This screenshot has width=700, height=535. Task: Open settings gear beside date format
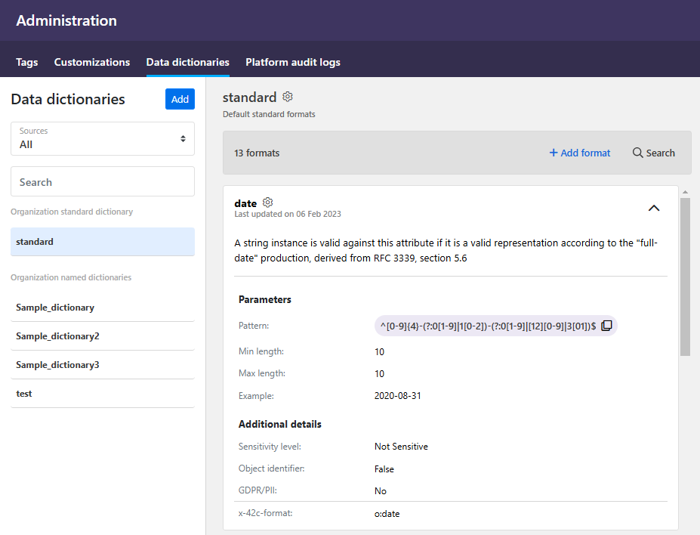pos(267,203)
